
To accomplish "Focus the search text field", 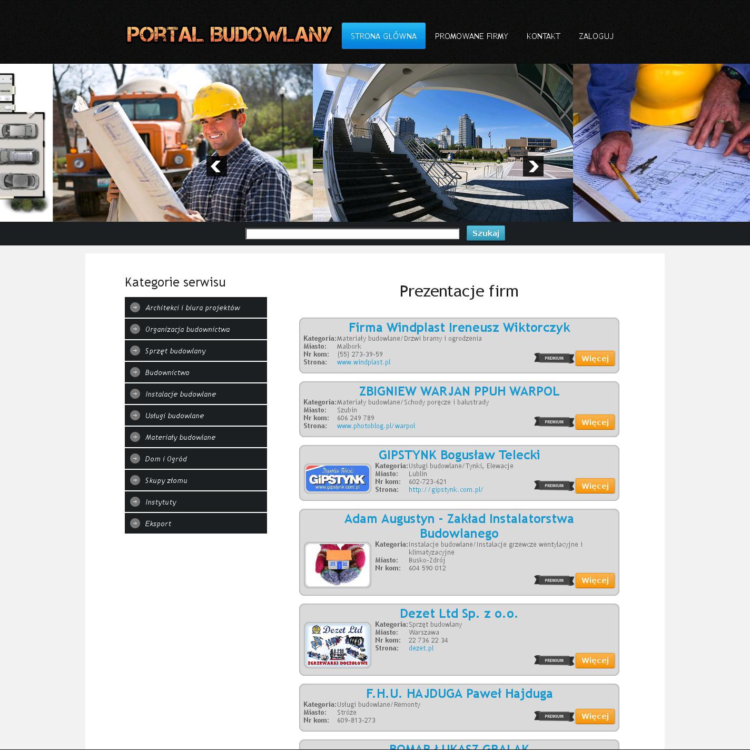I will [352, 234].
